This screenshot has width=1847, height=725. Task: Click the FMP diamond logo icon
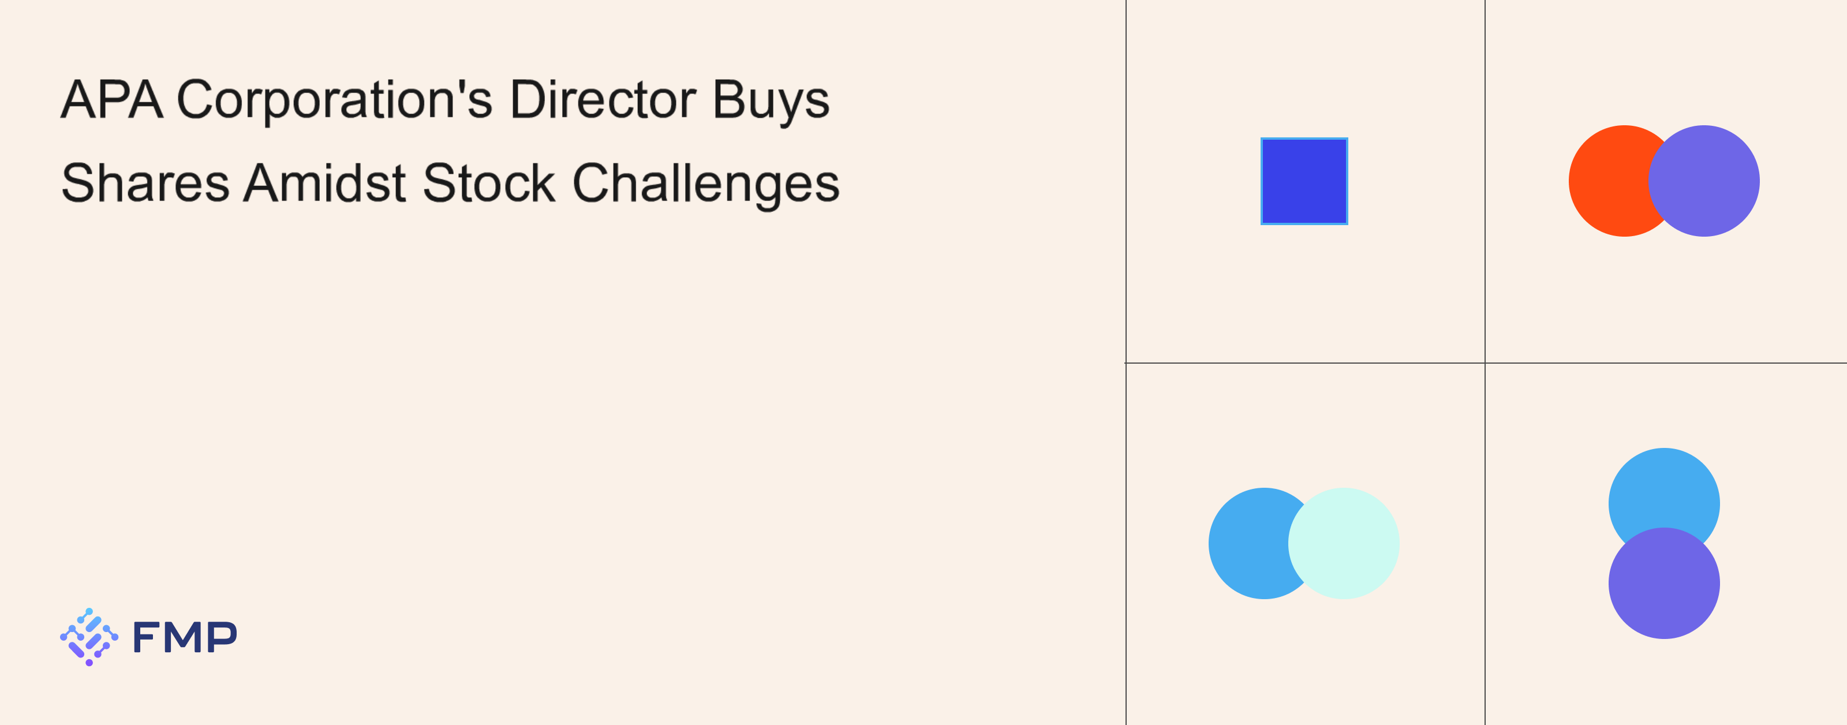click(89, 637)
